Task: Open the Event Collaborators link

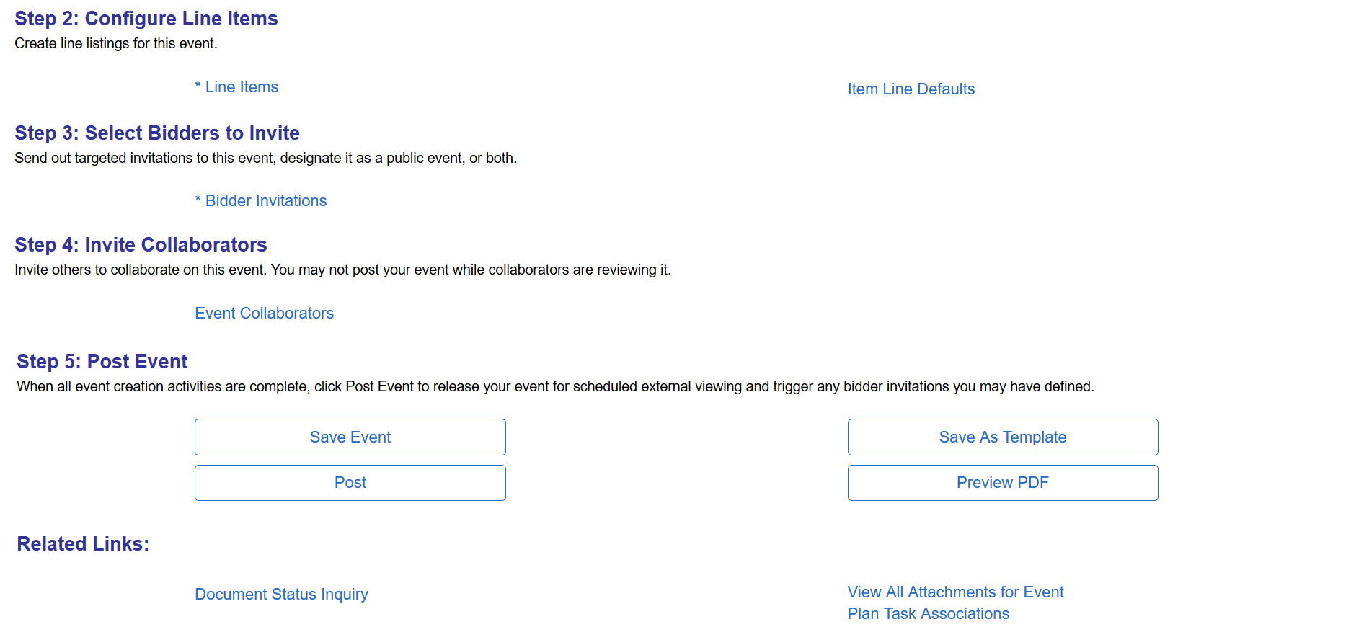Action: pos(265,314)
